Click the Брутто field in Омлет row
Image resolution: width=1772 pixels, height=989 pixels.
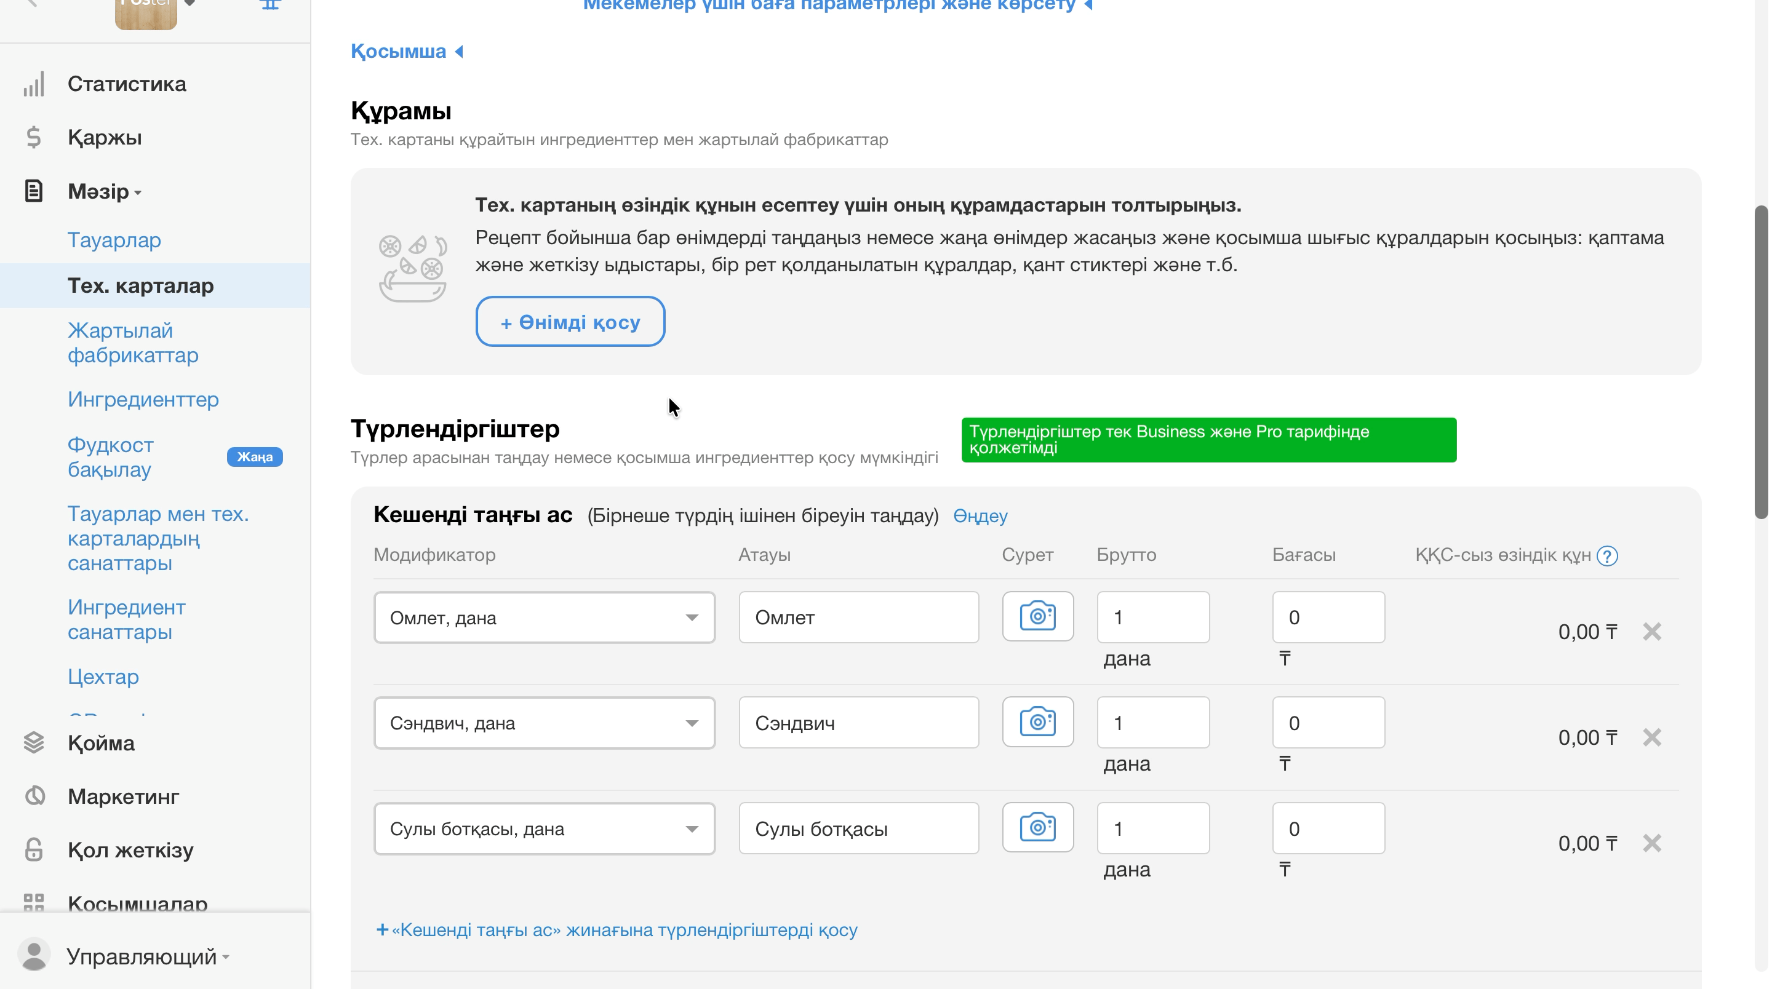[1153, 617]
